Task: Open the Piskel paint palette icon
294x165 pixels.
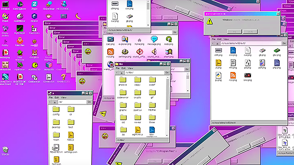Action: (x=5, y=17)
